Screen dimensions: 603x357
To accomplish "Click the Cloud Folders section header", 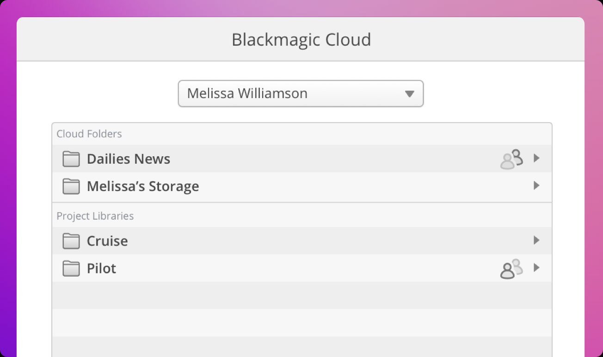I will 89,134.
